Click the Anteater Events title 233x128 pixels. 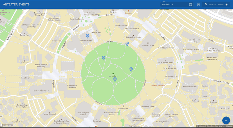(16, 5)
